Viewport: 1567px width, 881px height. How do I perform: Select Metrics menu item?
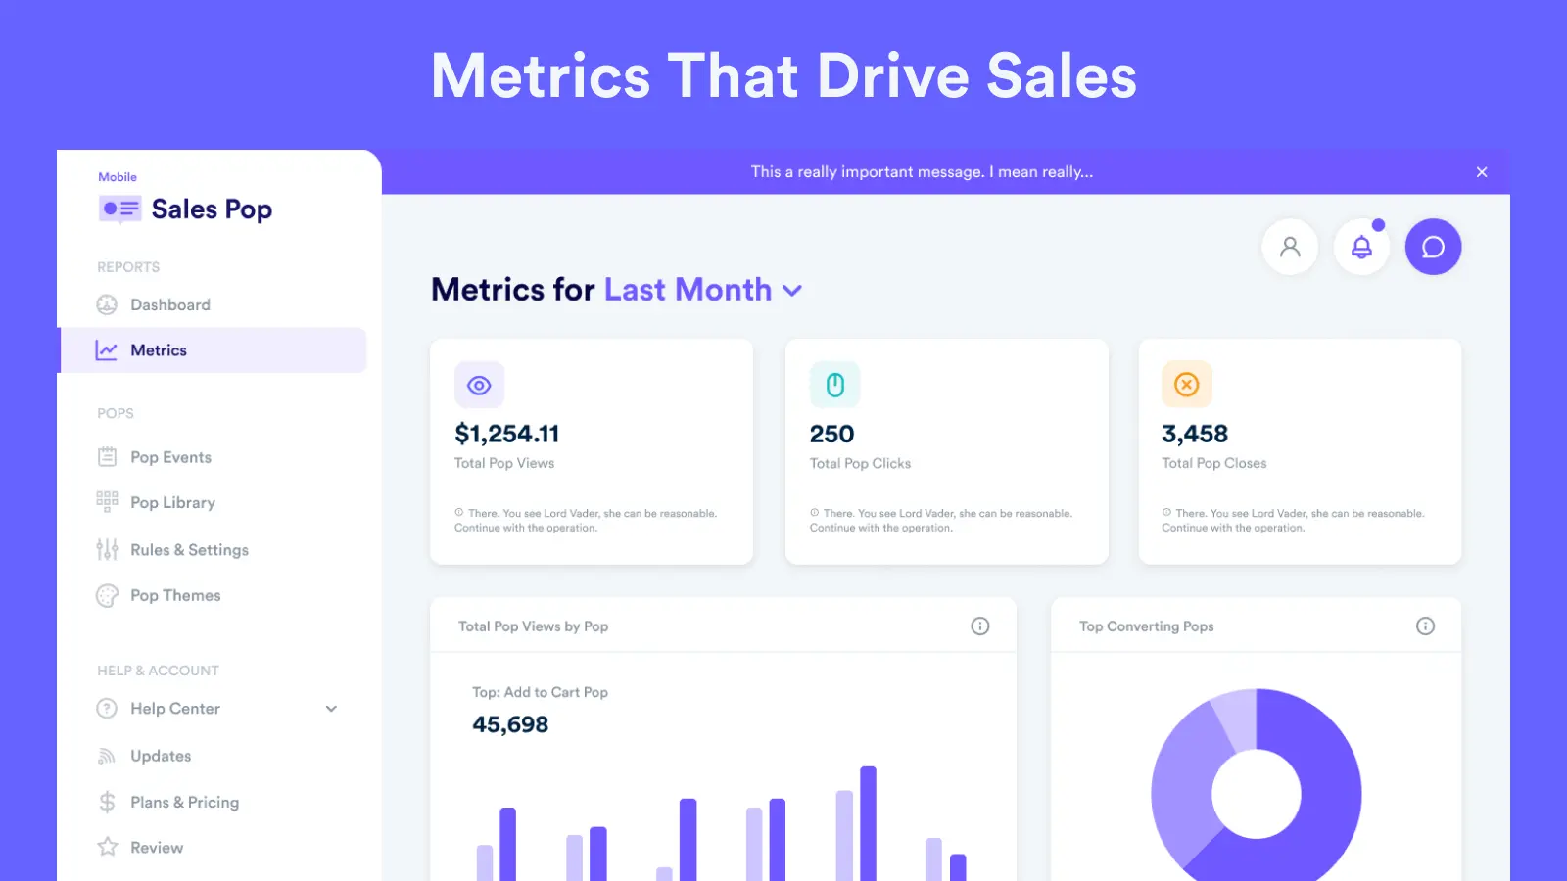(x=212, y=350)
